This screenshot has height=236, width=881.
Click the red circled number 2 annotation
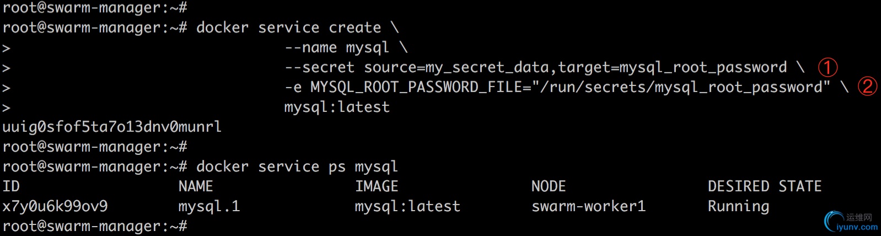tap(867, 87)
